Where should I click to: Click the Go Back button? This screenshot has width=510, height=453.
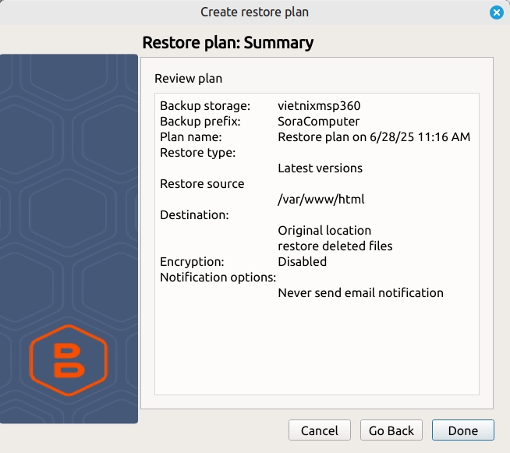tap(391, 430)
